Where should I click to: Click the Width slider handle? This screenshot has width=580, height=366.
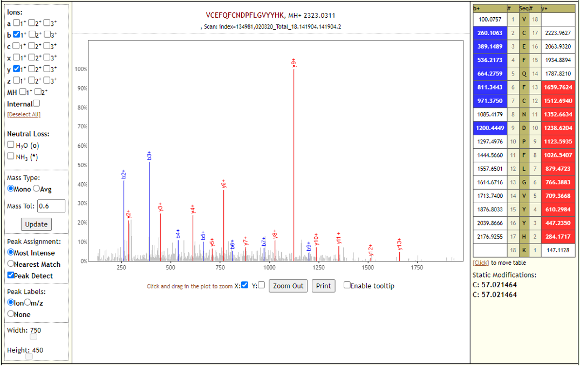coord(33,337)
